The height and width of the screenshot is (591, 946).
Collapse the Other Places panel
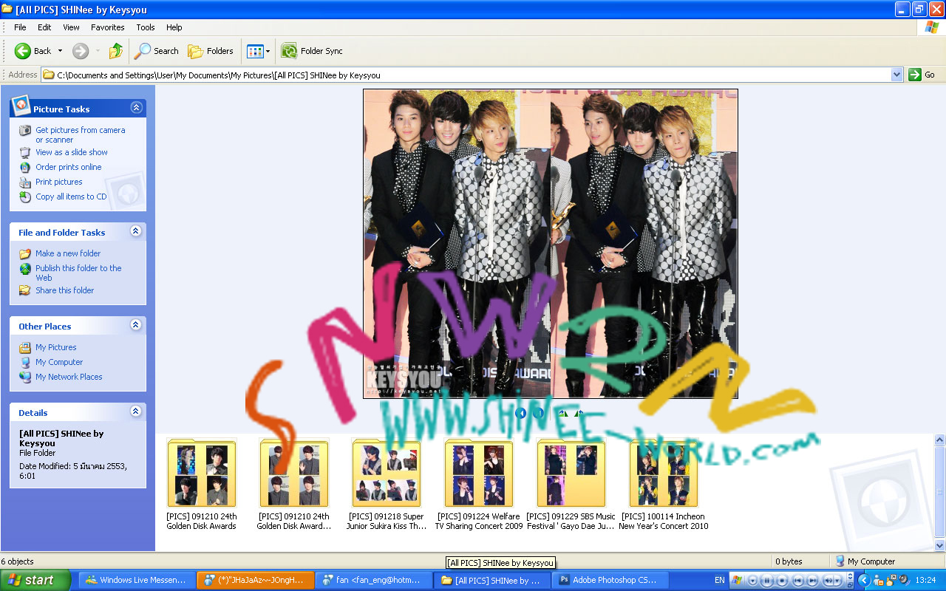136,325
